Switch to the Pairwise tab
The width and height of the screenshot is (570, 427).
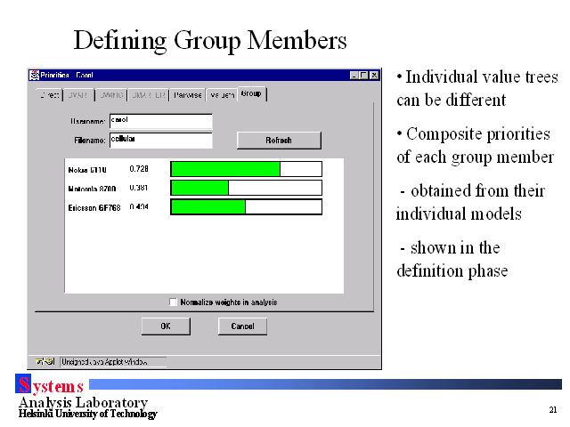(188, 94)
